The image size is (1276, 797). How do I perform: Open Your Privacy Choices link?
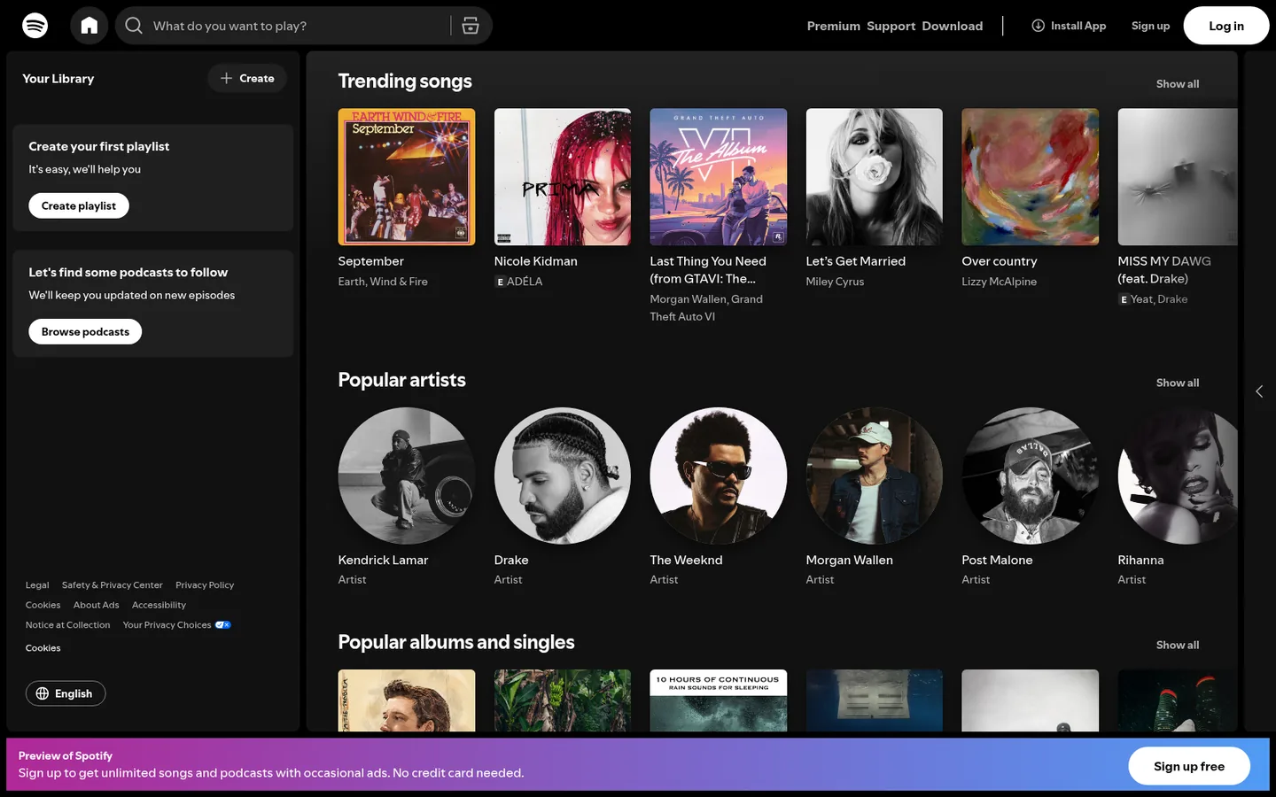(176, 625)
